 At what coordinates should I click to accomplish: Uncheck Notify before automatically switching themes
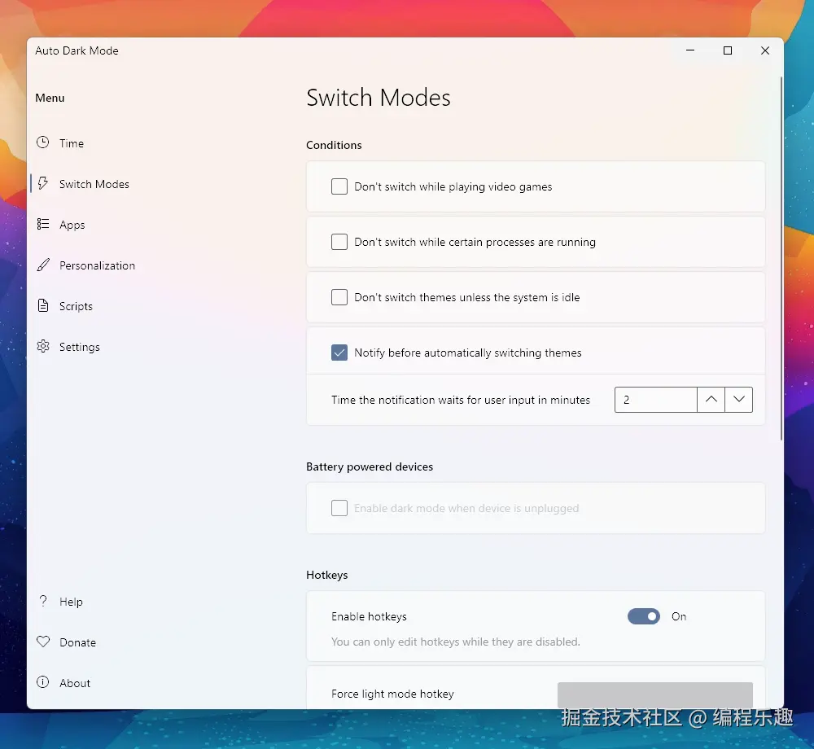tap(339, 353)
